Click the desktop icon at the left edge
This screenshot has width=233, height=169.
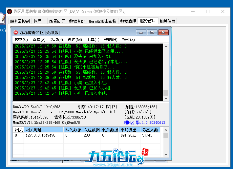(x=3, y=20)
